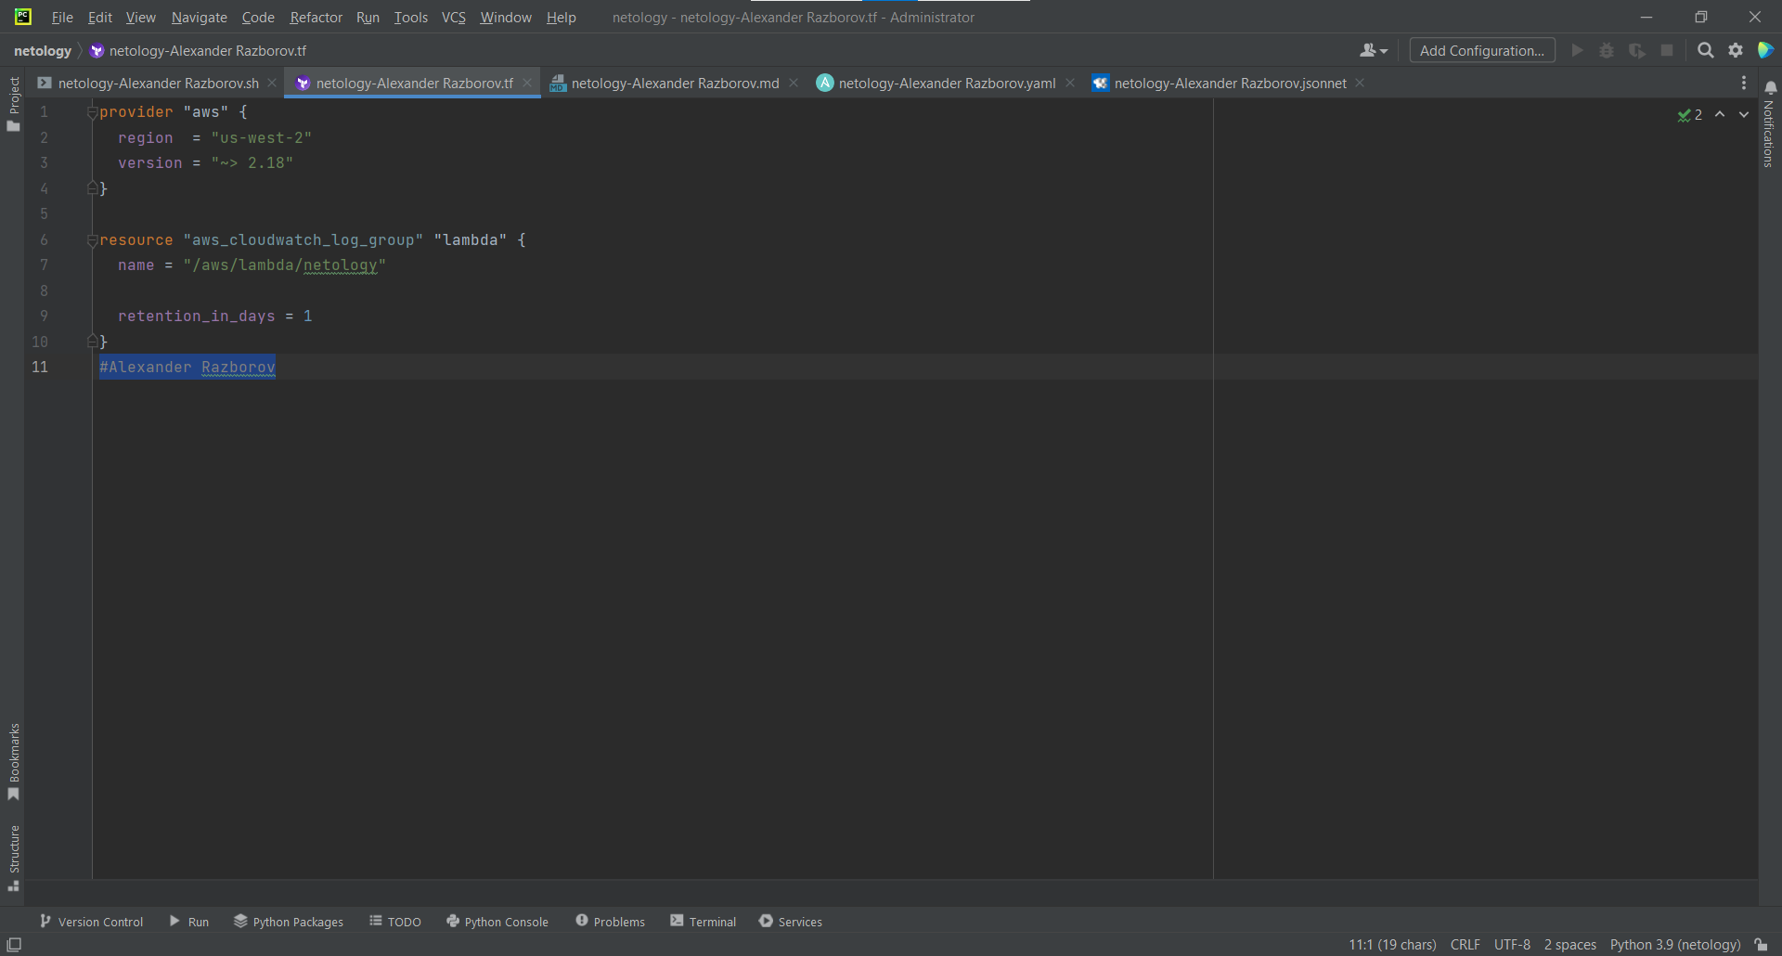Run the project with the green Run arrow
This screenshot has height=956, width=1782.
[1578, 51]
